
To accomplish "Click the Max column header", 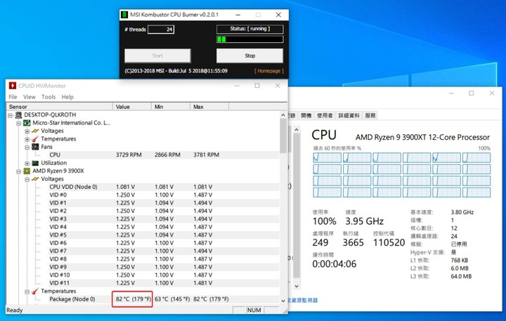I will tap(209, 107).
